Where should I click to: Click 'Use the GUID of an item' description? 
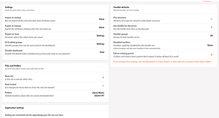131,29
